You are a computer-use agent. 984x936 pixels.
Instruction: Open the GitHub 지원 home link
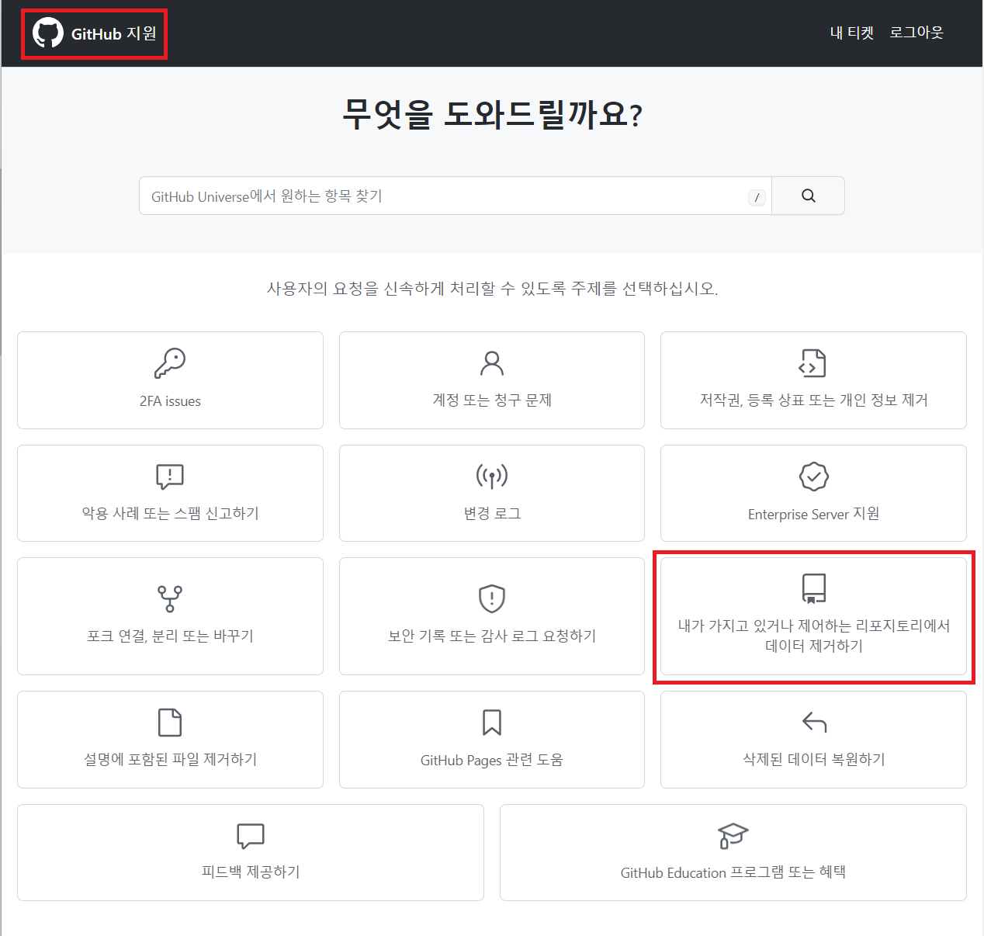95,33
